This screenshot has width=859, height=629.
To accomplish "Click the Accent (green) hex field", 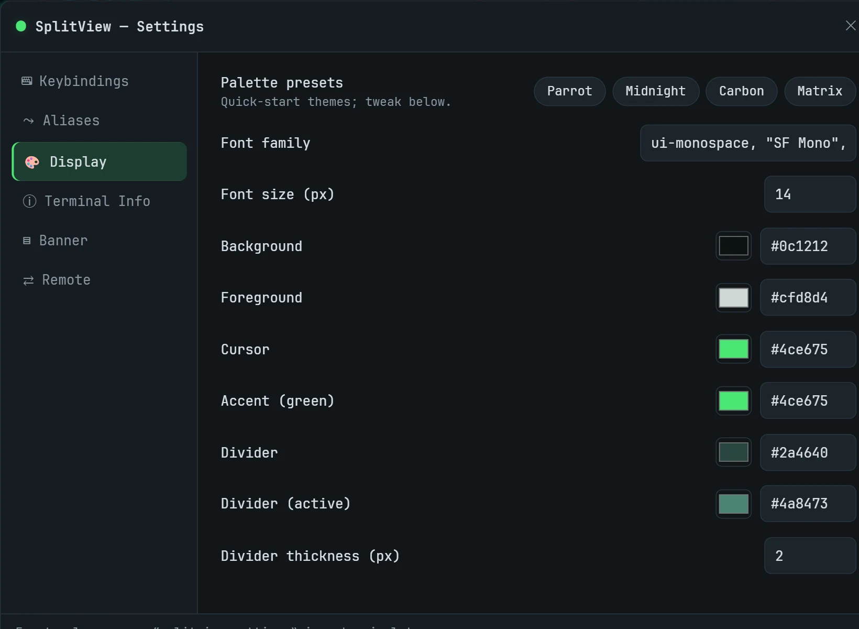I will click(x=808, y=401).
